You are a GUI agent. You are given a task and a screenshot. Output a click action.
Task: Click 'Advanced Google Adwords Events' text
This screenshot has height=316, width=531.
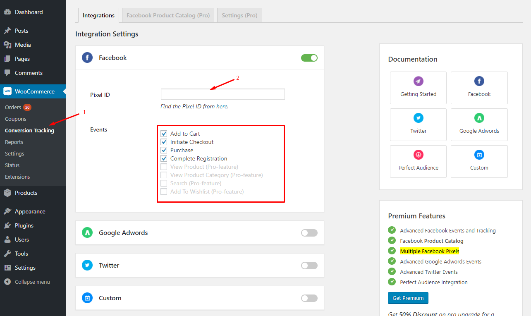point(441,261)
